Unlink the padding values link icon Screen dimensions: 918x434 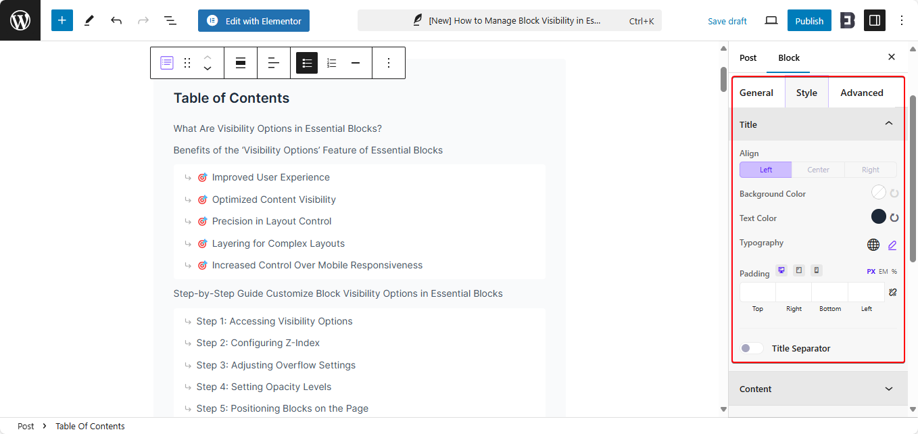click(x=892, y=291)
